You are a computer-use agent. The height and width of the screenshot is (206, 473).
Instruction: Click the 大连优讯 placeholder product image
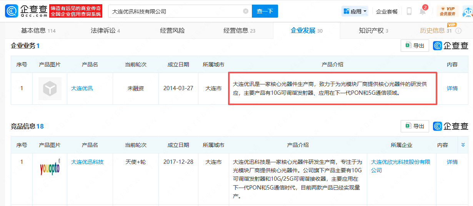[50, 89]
